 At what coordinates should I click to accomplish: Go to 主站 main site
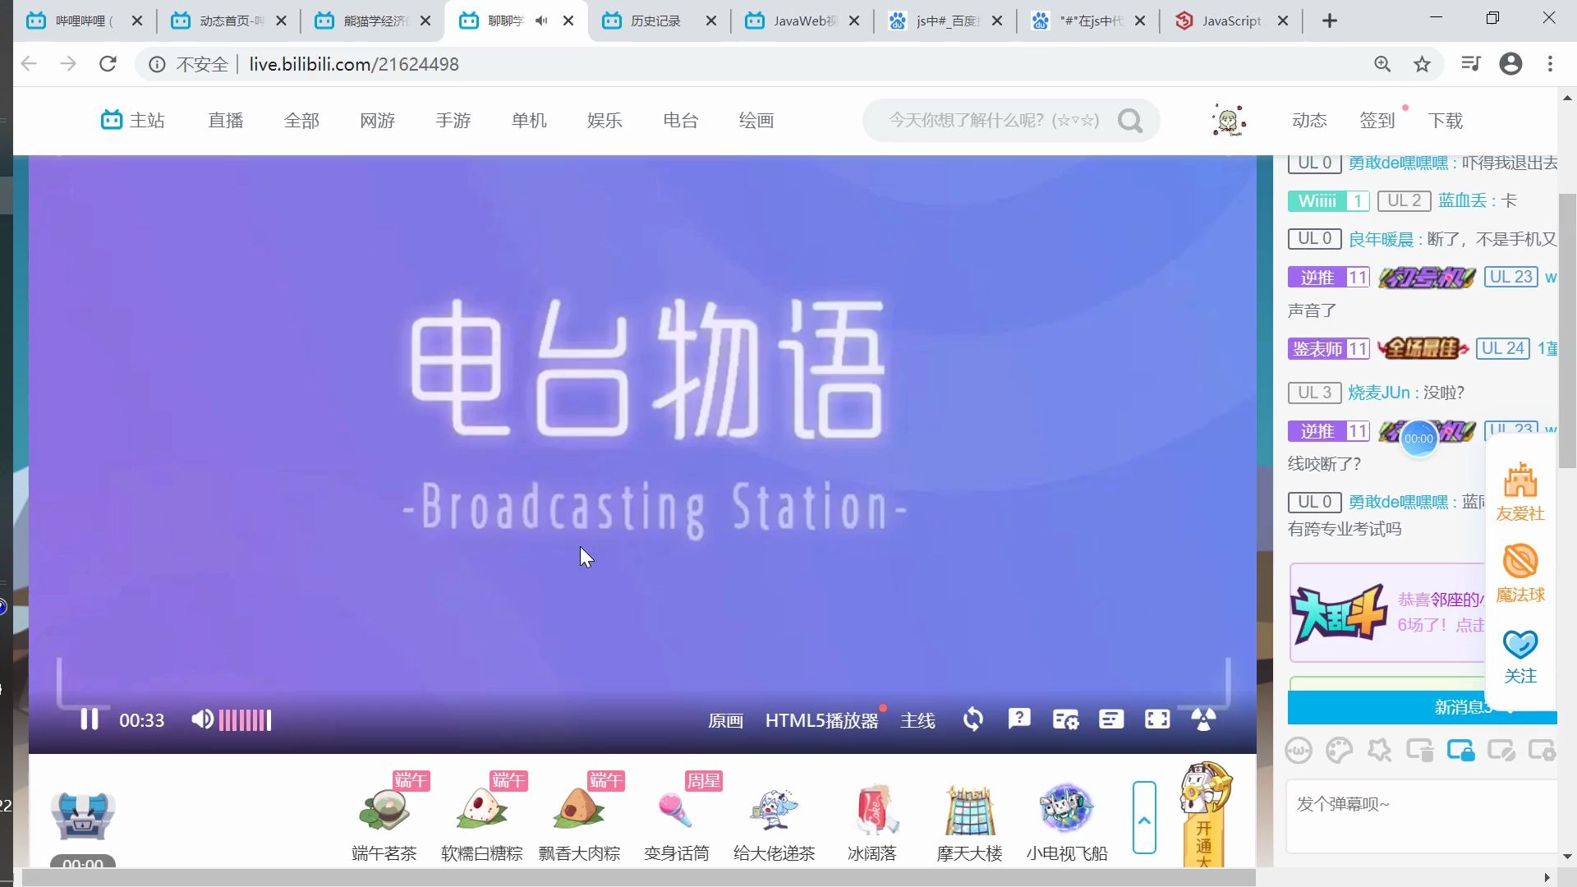click(132, 121)
